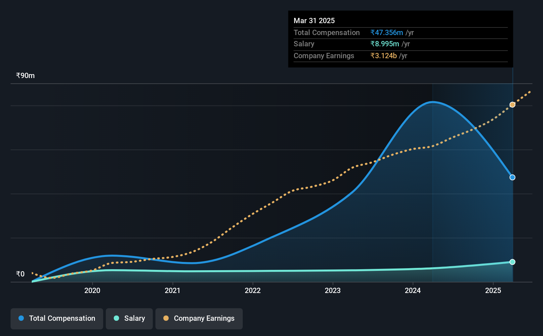Click the 2025 x-axis label
Image resolution: width=543 pixels, height=336 pixels.
pyautogui.click(x=493, y=290)
